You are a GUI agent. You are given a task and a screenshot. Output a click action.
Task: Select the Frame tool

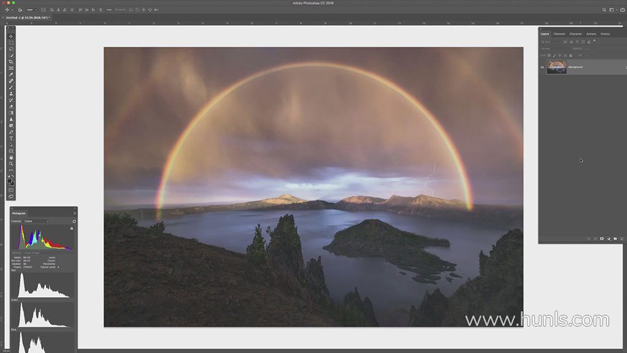point(11,68)
